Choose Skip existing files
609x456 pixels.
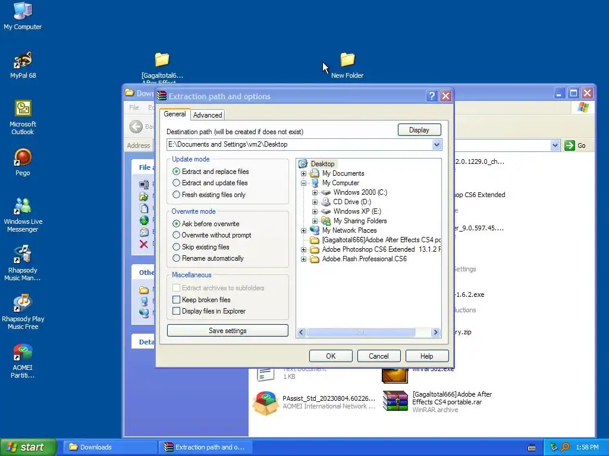pos(201,247)
